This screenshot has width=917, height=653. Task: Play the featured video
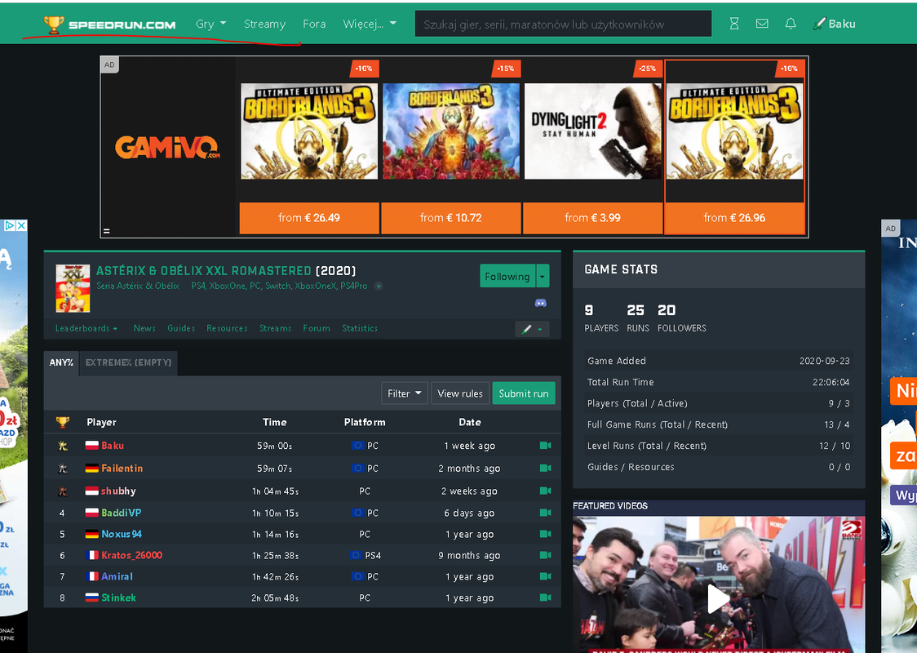[x=718, y=598]
